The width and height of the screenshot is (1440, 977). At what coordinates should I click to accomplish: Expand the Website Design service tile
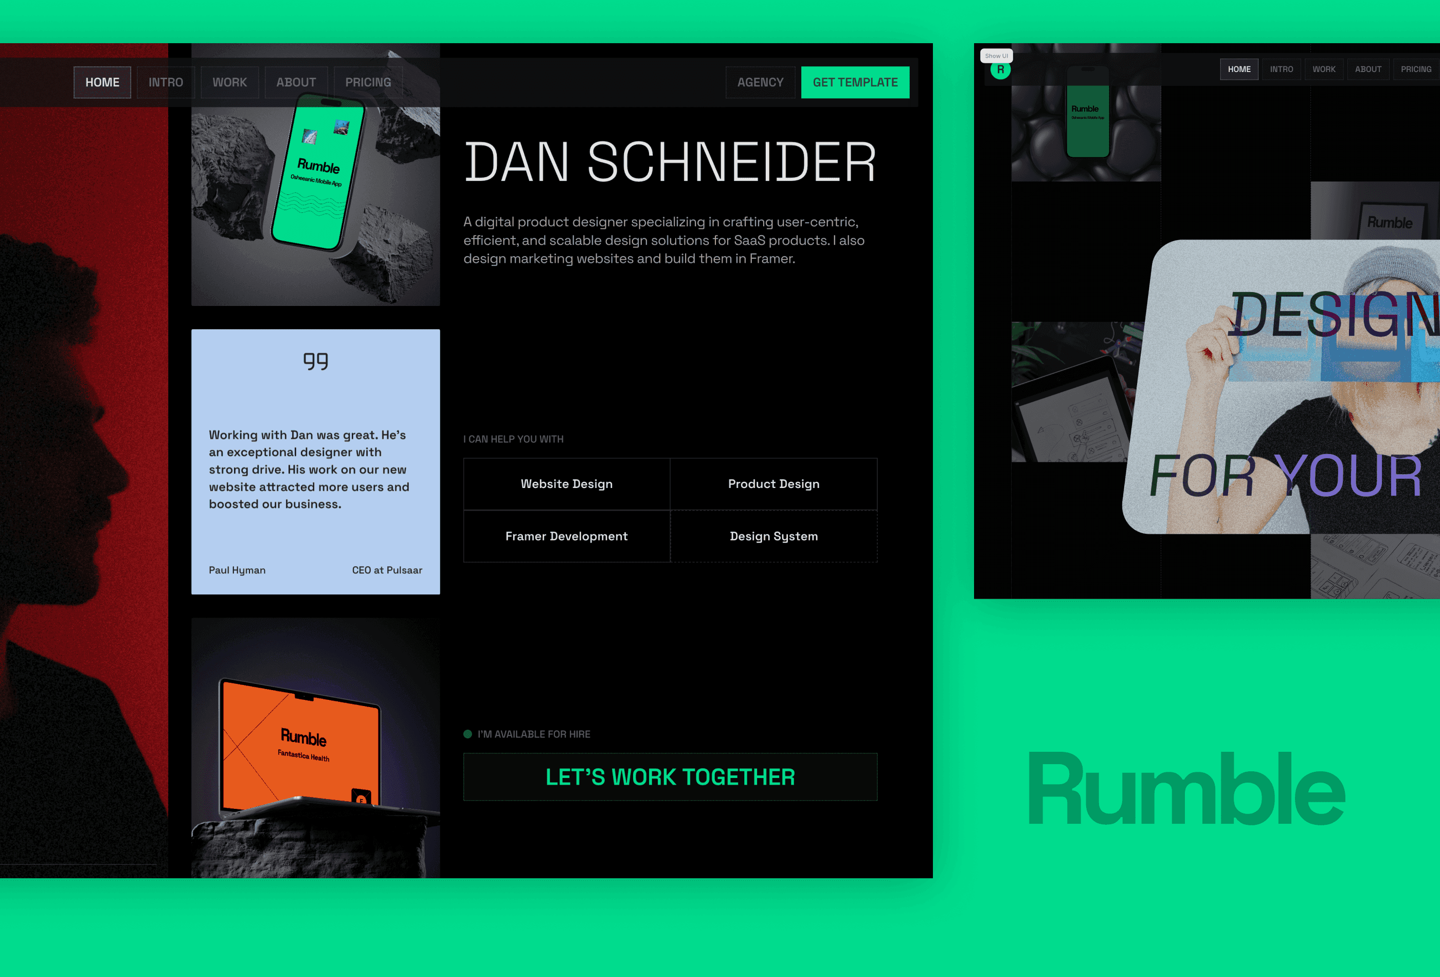click(x=566, y=483)
